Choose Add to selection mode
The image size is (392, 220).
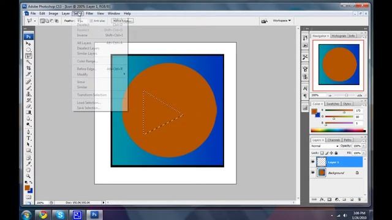coord(47,21)
